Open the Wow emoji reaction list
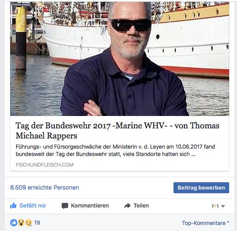The width and height of the screenshot is (237, 231). pyautogui.click(x=21, y=223)
